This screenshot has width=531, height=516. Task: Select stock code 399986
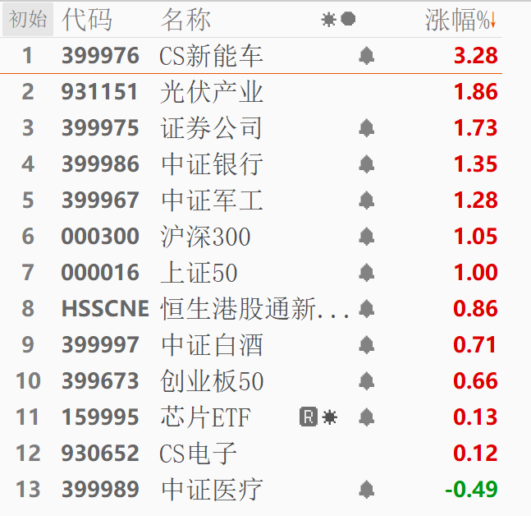pos(100,164)
